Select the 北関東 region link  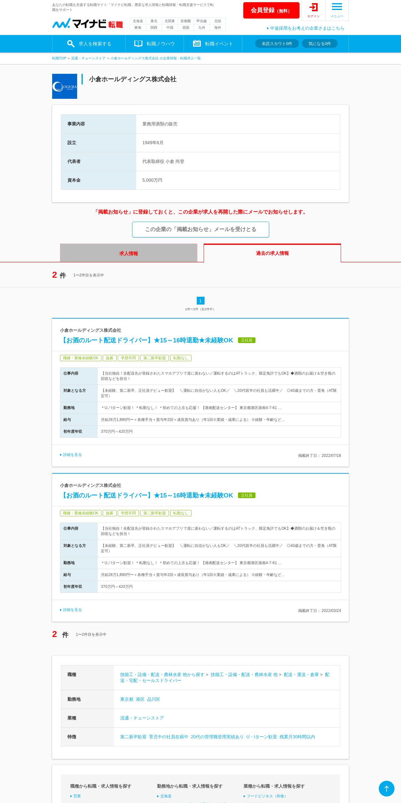coord(170,21)
